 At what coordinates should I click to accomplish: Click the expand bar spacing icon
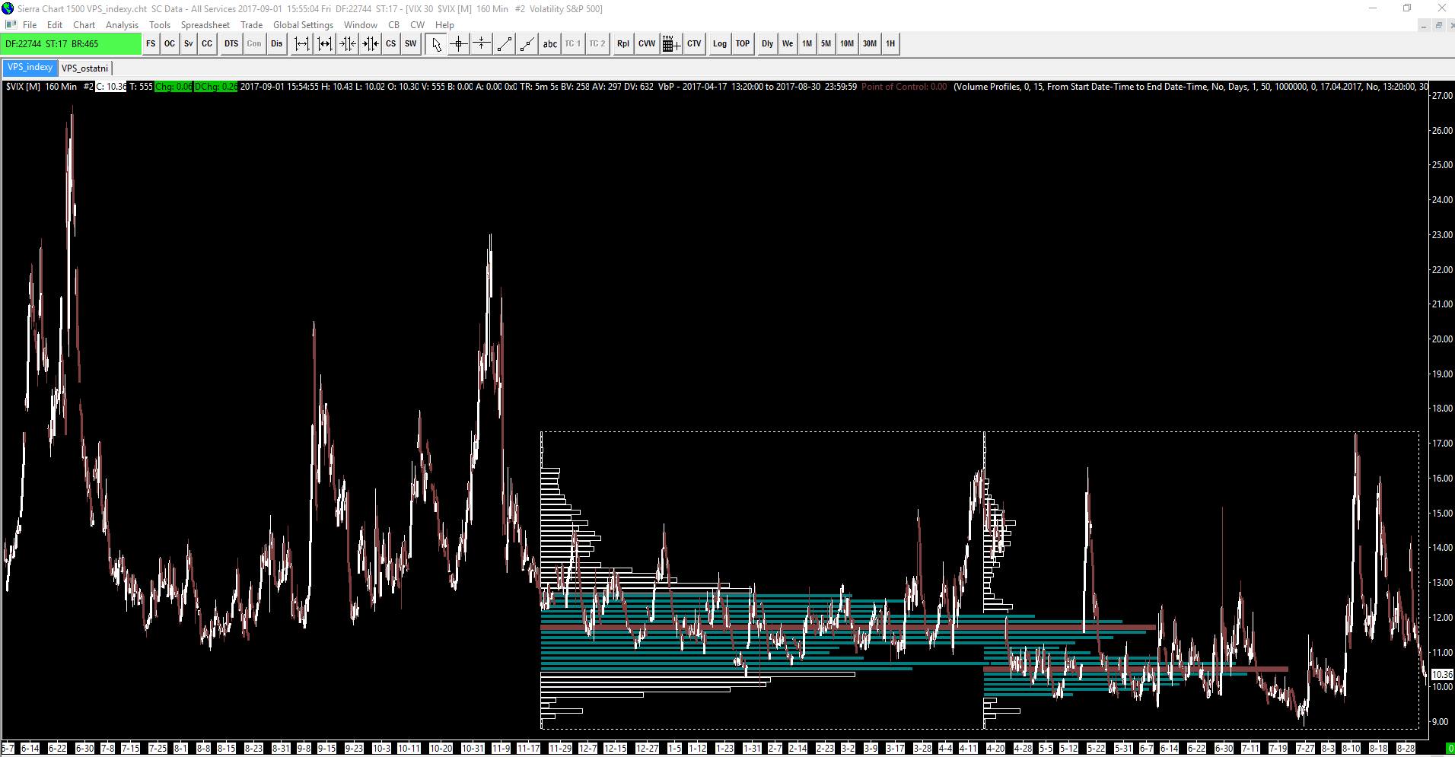tap(302, 44)
